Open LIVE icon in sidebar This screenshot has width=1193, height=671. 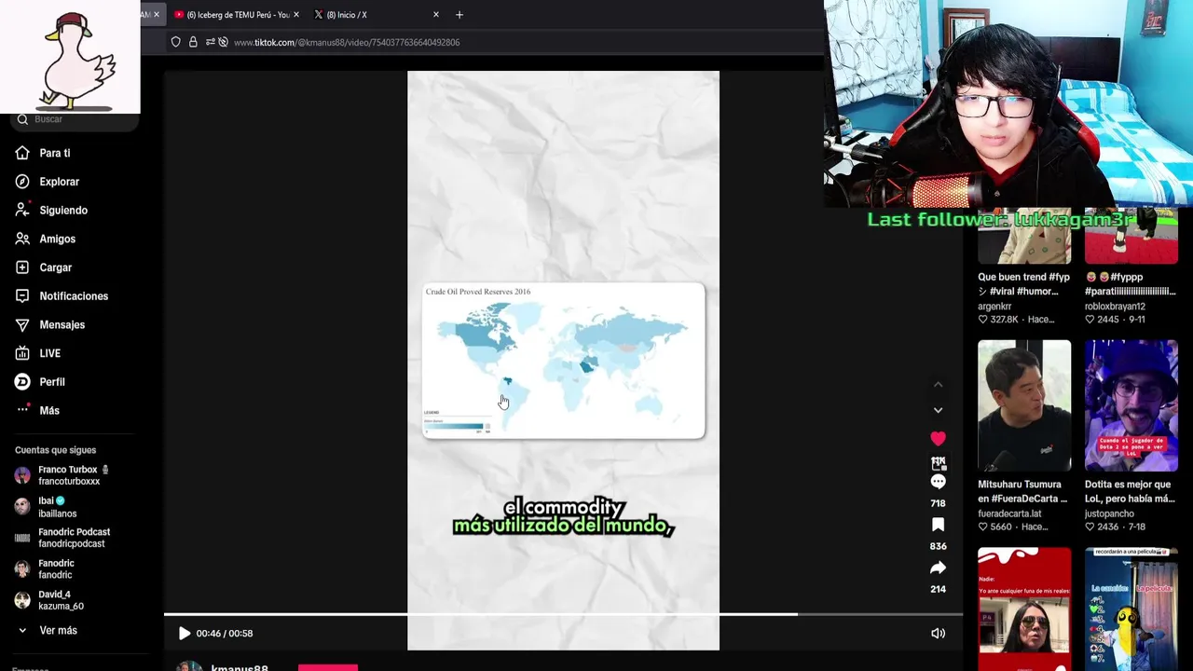[22, 353]
